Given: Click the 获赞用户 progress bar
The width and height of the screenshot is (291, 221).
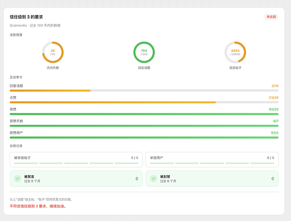Looking at the screenshot, I should point(144,137).
